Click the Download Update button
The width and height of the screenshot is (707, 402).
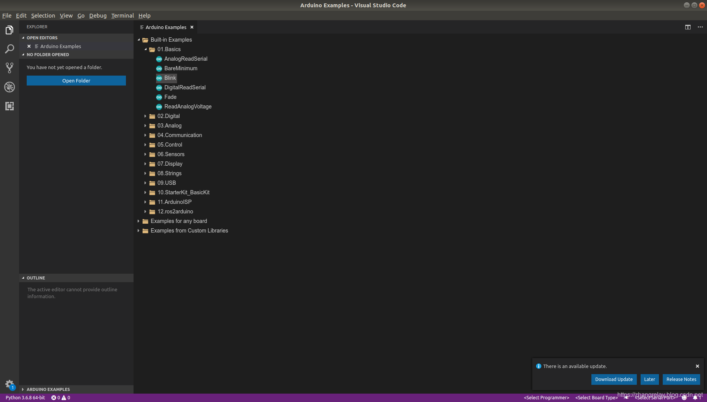click(x=614, y=379)
